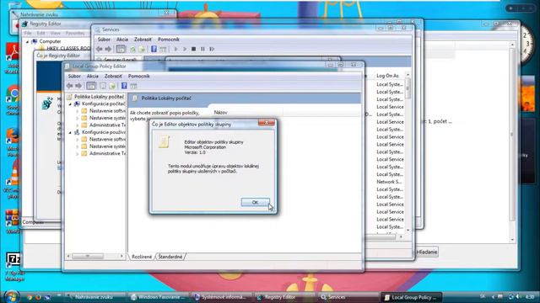Click Back arrow in Services toolbar
540x303 pixels.
click(100, 49)
